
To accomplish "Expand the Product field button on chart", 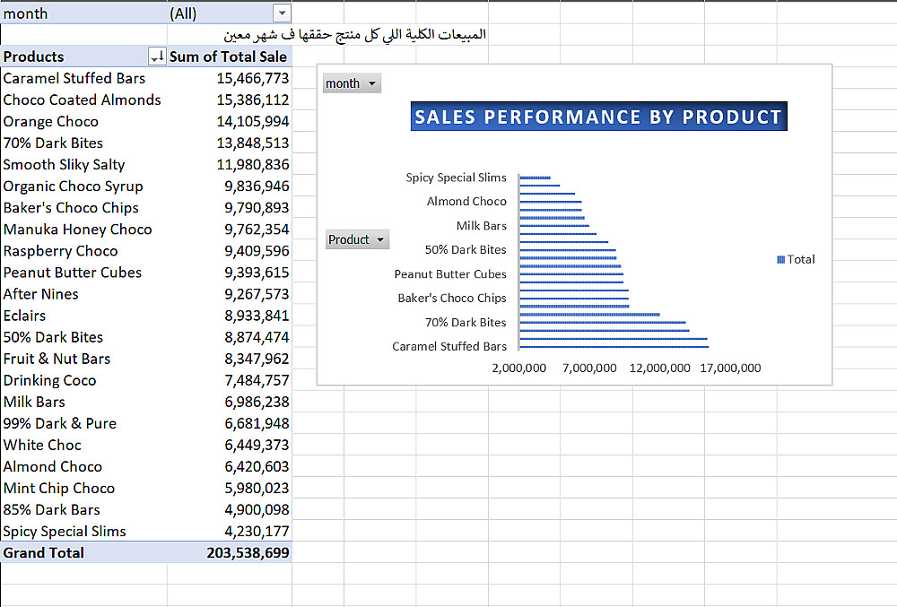I will coord(381,239).
